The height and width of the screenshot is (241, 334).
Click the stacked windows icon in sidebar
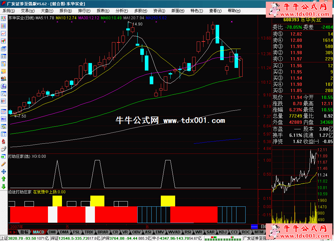tap(3, 49)
